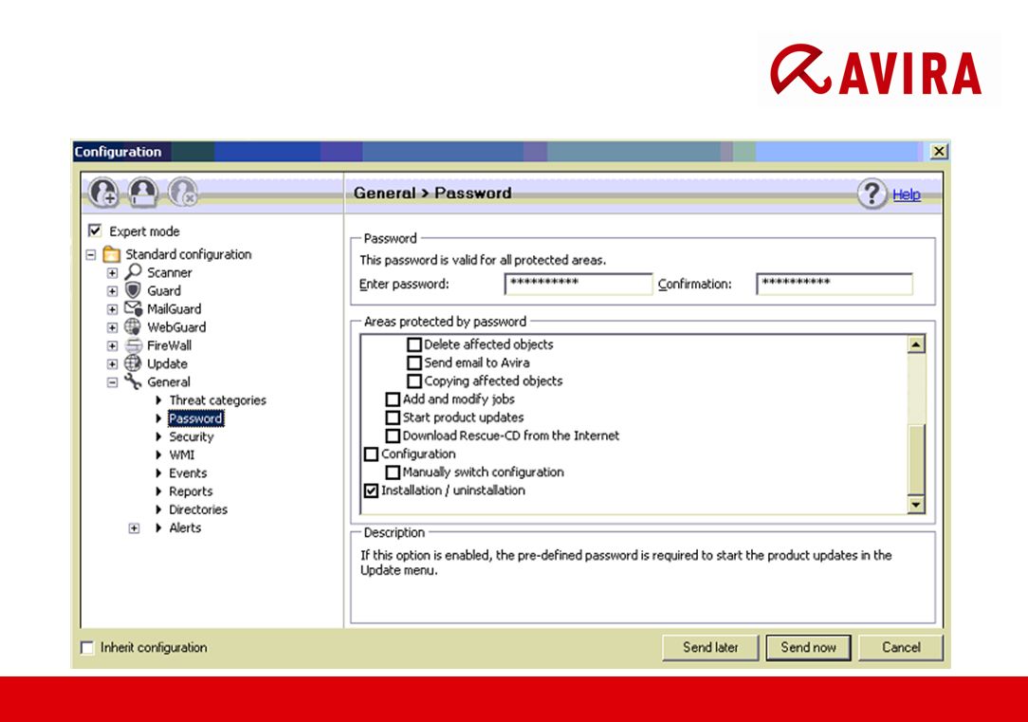
Task: Check Send email to Avira
Action: [413, 362]
